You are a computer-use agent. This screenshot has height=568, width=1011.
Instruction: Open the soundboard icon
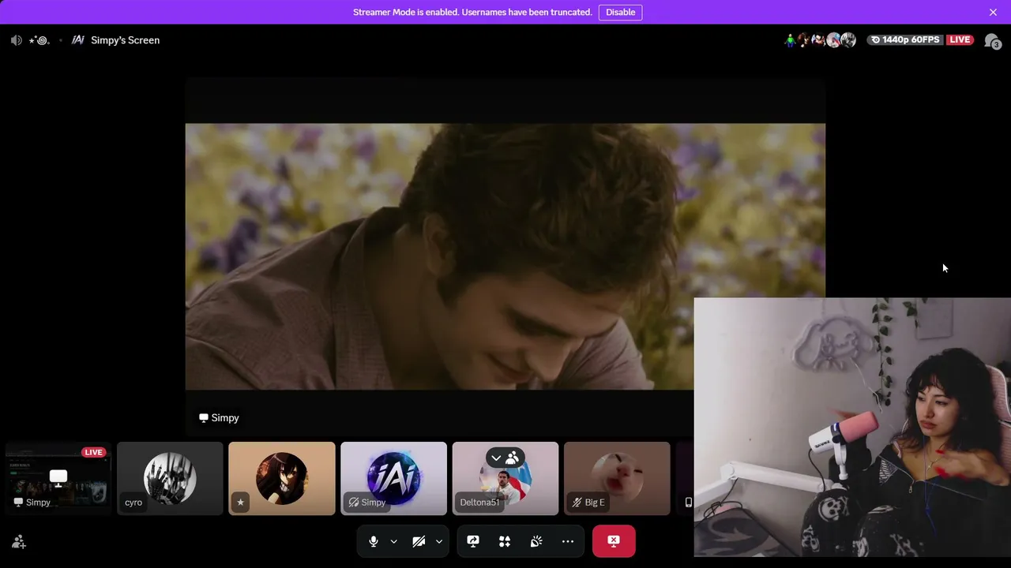(536, 541)
